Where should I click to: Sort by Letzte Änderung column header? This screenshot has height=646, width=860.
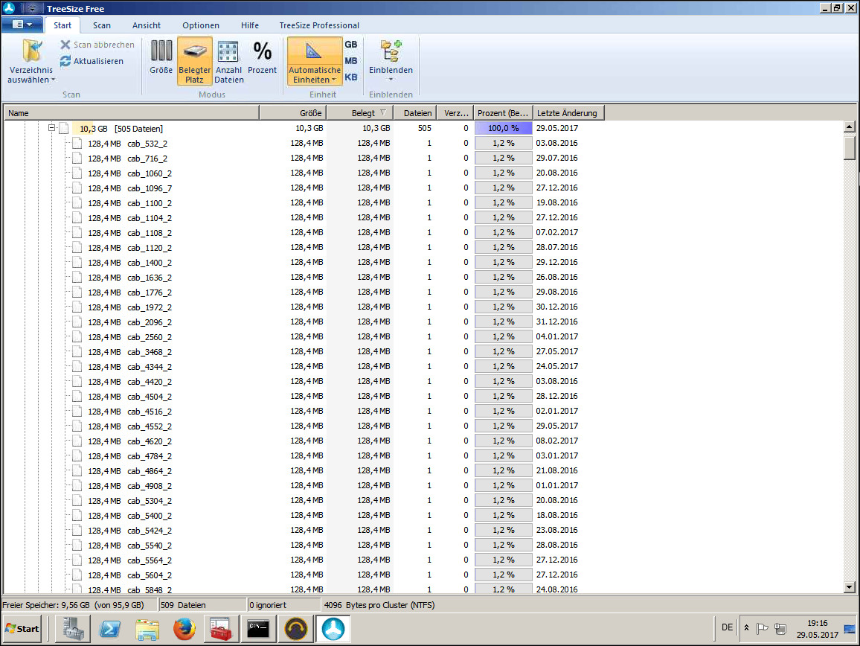569,113
